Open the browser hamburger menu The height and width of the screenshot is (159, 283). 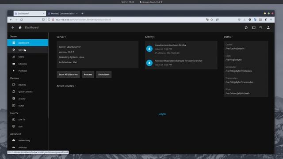pyautogui.click(x=271, y=19)
